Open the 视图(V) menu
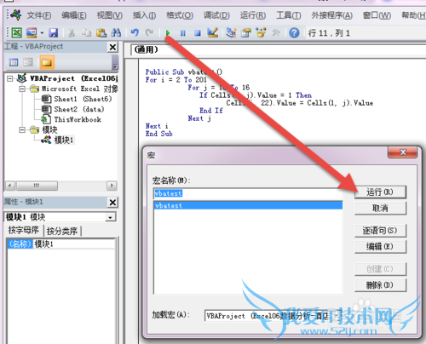 coord(109,15)
